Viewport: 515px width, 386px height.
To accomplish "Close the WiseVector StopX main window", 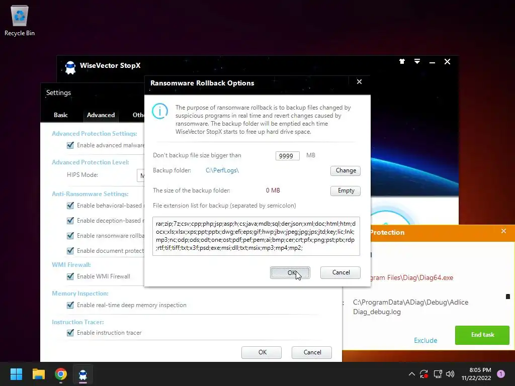I will 447,61.
